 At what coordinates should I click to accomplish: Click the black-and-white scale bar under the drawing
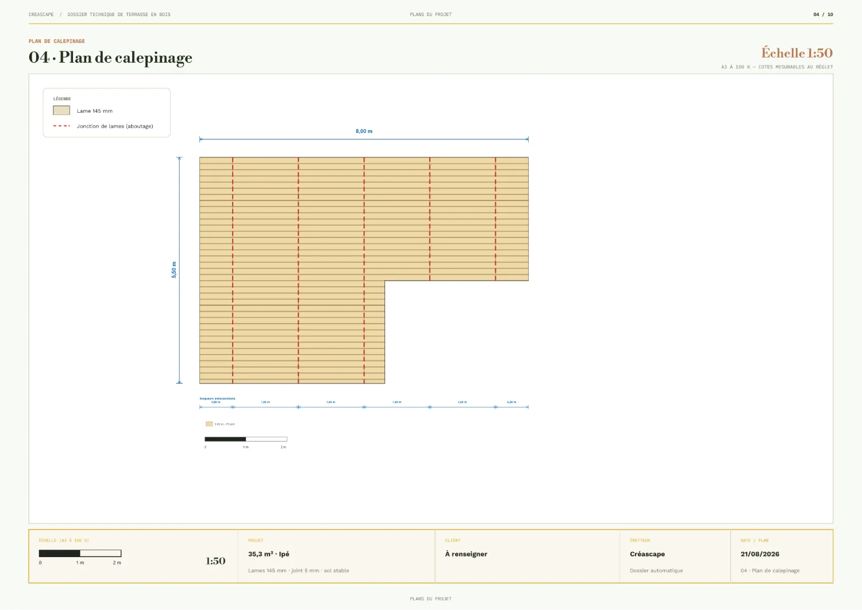click(x=246, y=439)
